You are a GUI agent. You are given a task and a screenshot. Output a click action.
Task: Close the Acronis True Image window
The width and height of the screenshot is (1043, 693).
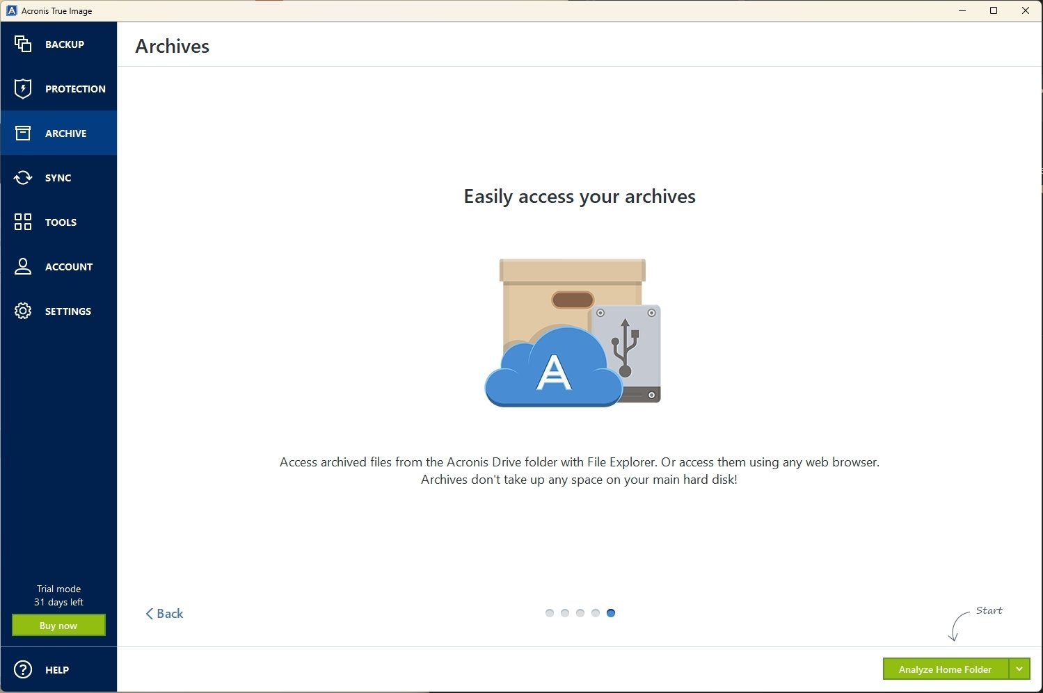(x=1026, y=10)
